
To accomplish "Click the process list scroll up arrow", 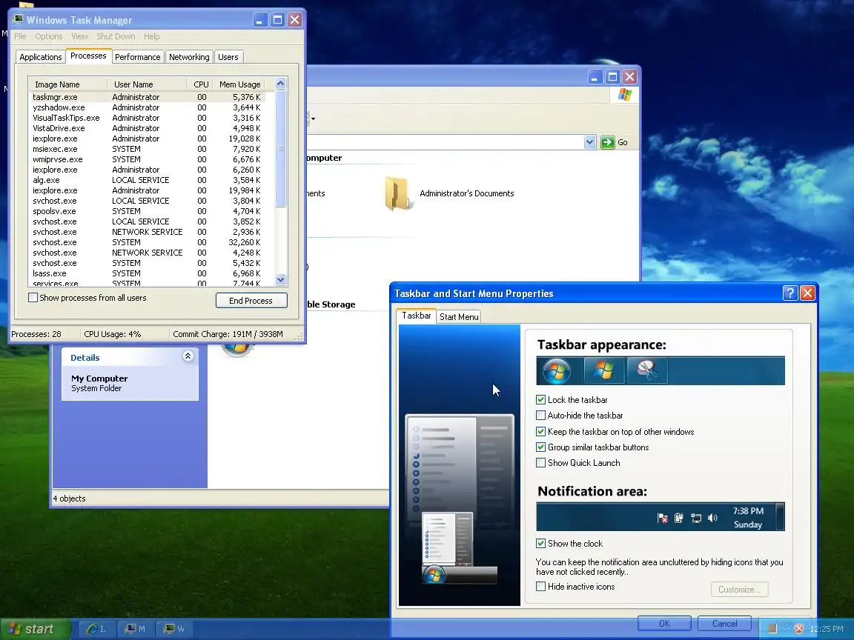I will [280, 84].
